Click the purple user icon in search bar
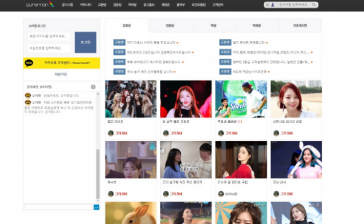Viewport: 364px width, 224px height. pos(273,5)
